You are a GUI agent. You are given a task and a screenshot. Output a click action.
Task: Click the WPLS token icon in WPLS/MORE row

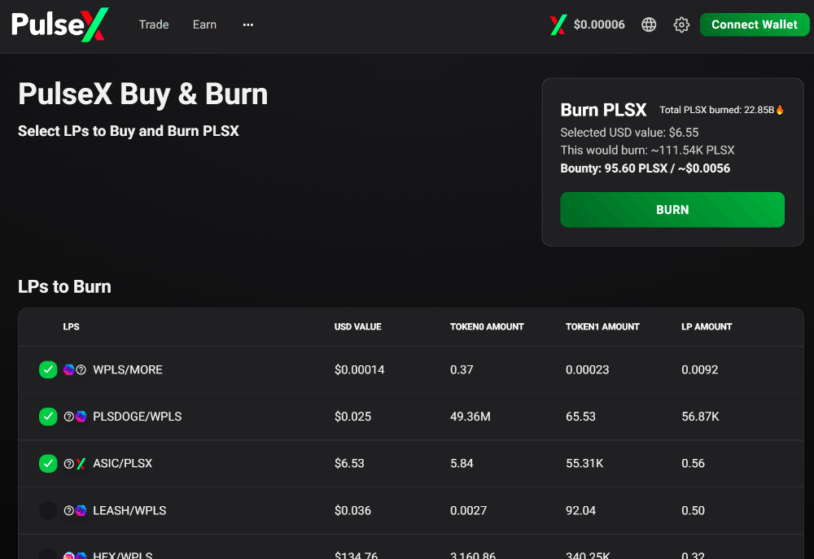(x=68, y=369)
